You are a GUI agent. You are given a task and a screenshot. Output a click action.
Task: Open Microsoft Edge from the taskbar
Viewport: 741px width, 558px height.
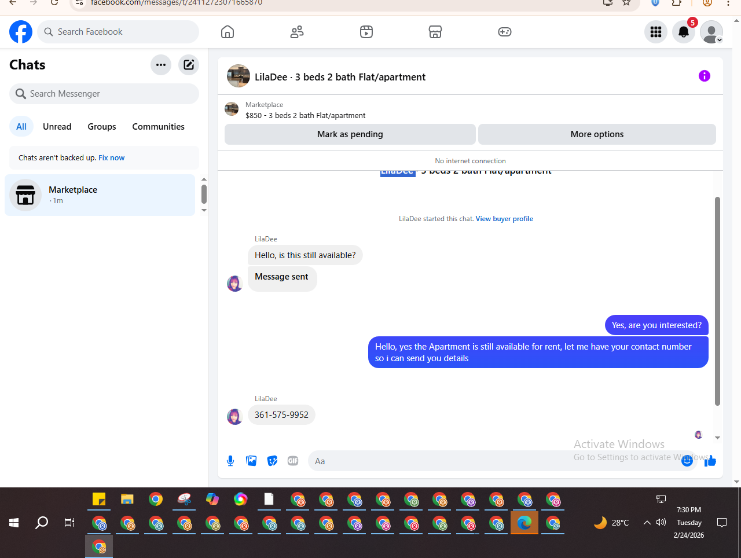(x=524, y=523)
